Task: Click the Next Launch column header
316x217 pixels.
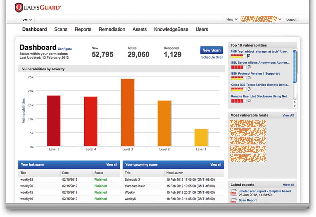Action: point(175,173)
